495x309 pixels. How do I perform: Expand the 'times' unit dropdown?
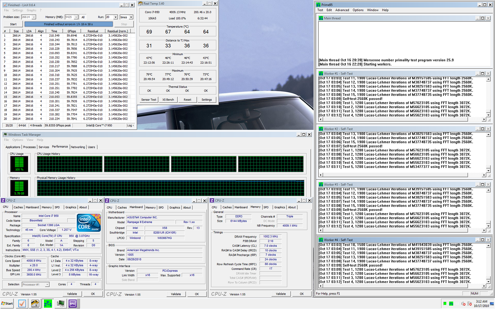click(x=131, y=17)
